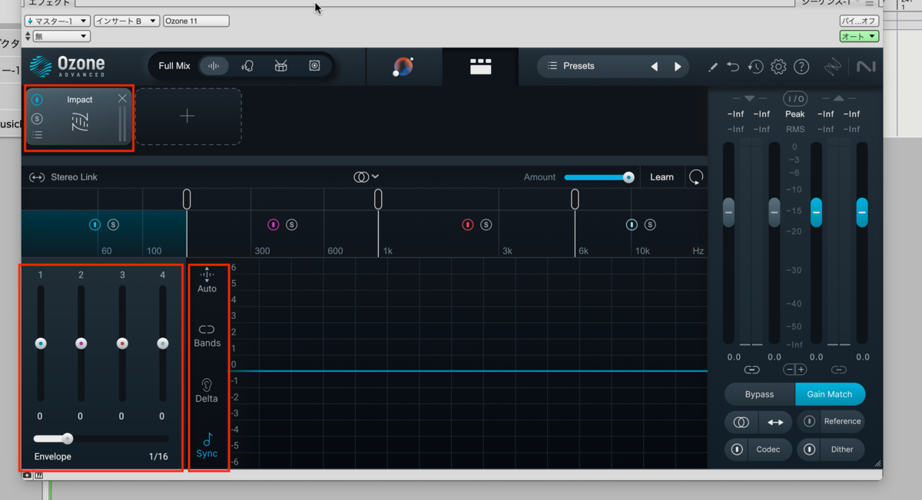The image size is (922, 500).
Task: Toggle band 2 magenta power button
Action: coord(273,225)
